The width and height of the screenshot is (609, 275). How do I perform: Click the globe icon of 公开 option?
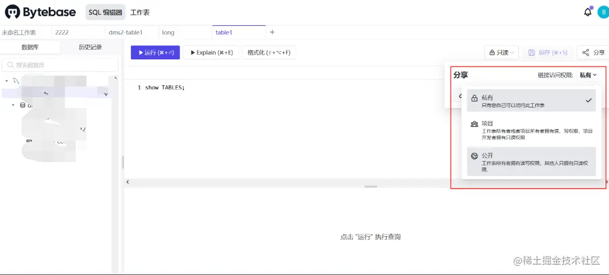tap(474, 156)
